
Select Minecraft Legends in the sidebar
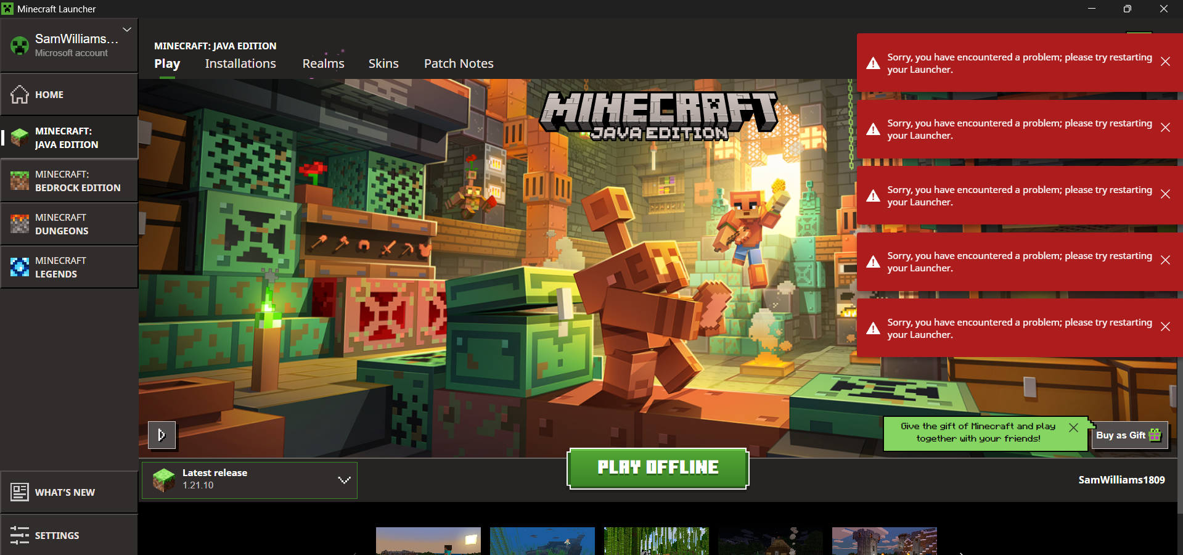(x=69, y=267)
